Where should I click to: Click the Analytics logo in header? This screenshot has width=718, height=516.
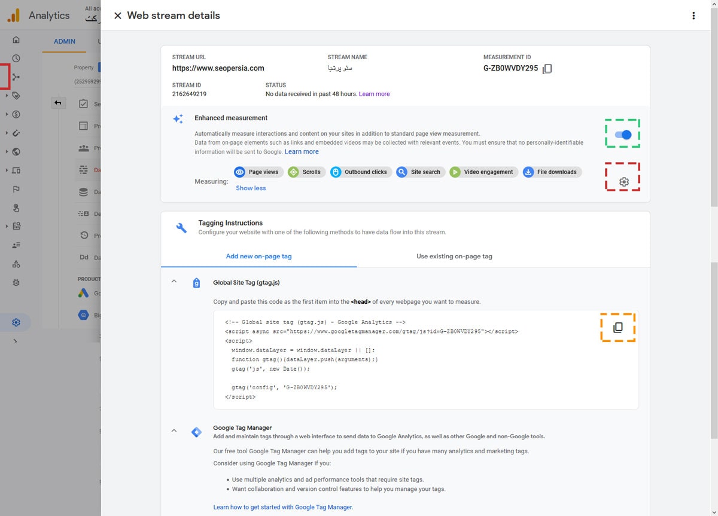pos(13,16)
